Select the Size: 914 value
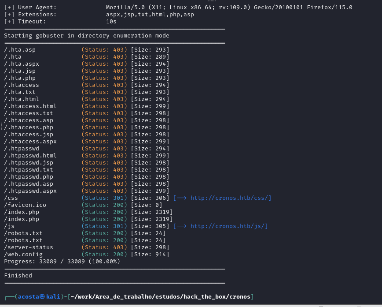Viewport: 382px width, 307px height. 150,255
